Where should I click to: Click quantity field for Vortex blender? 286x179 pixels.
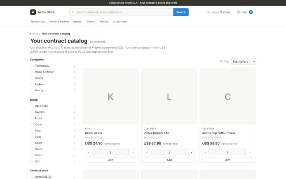(169, 152)
